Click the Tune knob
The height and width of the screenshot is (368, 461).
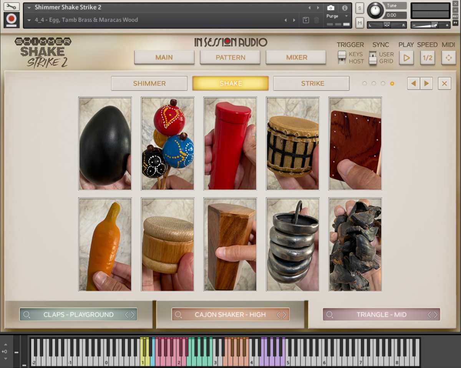click(x=375, y=10)
